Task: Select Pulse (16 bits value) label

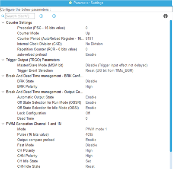Action: pyautogui.click(x=33, y=134)
